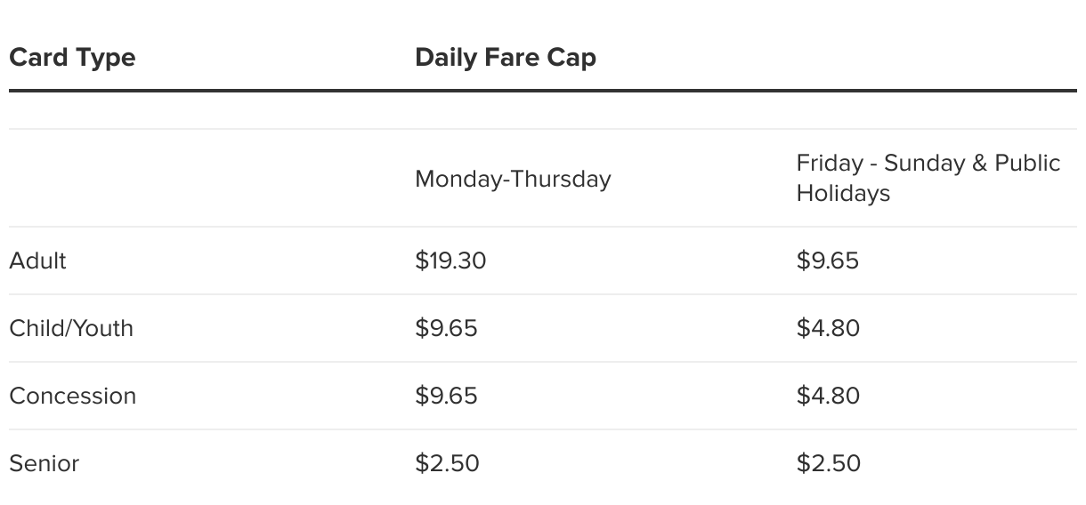Viewport: 1086px width, 505px height.
Task: Click the Concession row label
Action: [x=72, y=396]
